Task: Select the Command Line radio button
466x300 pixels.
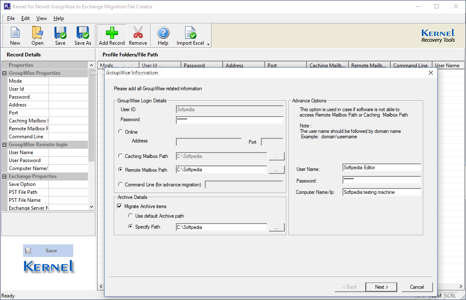Action: (x=120, y=184)
